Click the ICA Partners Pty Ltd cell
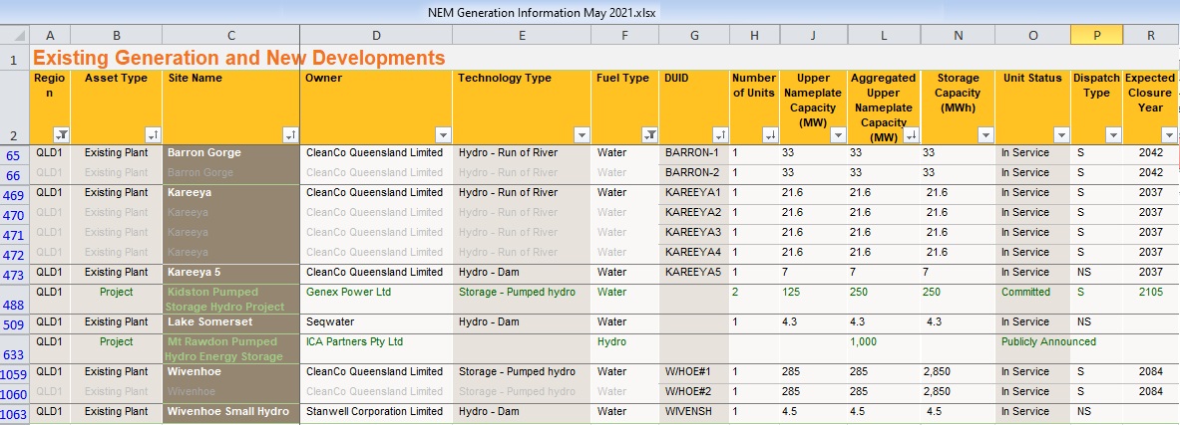This screenshot has width=1180, height=425. tap(376, 349)
